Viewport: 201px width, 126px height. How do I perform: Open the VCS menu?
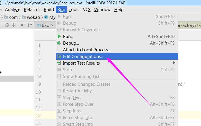click(x=87, y=10)
